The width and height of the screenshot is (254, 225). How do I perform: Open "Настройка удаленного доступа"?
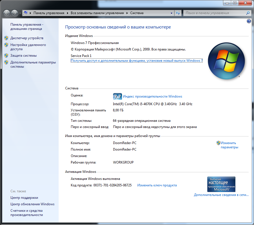point(28,47)
